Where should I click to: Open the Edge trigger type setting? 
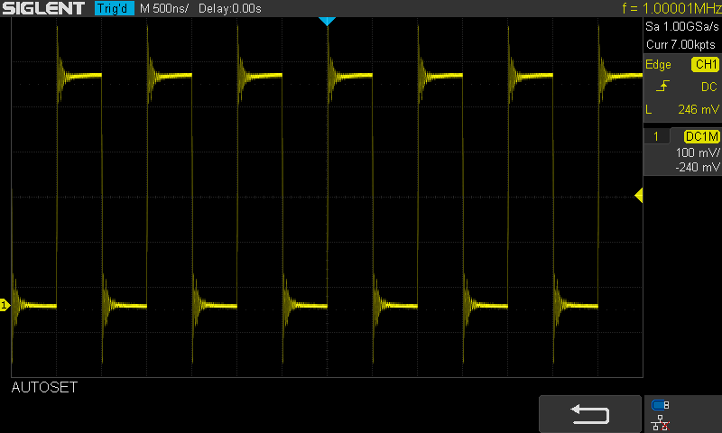[x=658, y=65]
